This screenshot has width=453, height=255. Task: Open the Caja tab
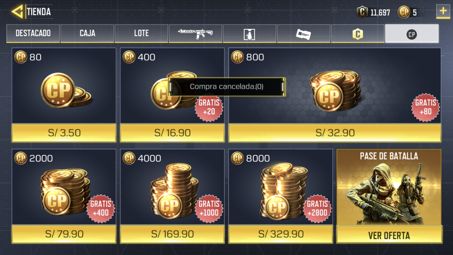87,33
